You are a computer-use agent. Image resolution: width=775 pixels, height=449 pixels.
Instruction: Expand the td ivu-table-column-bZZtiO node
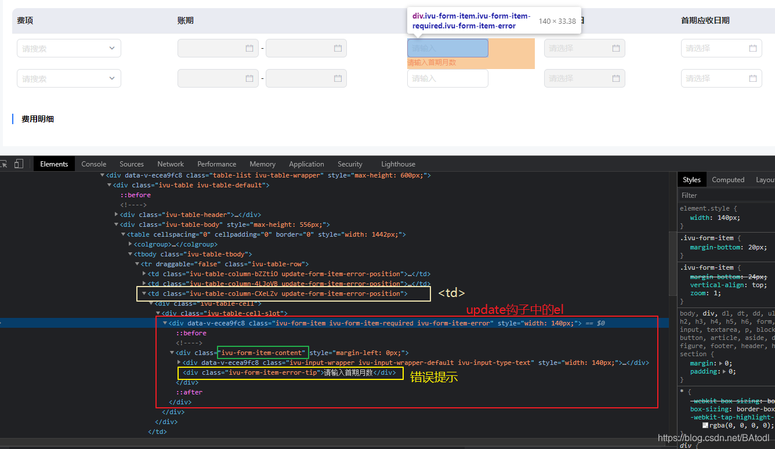click(x=144, y=274)
